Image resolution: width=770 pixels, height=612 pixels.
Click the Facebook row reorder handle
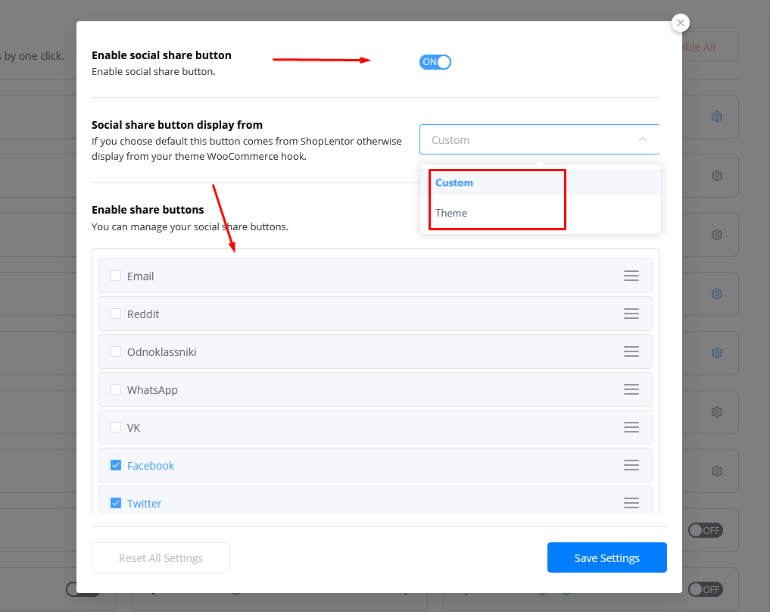(x=631, y=465)
